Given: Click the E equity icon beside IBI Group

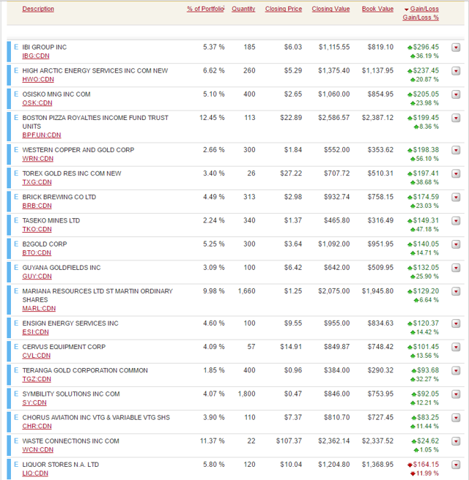Looking at the screenshot, I should click(16, 47).
